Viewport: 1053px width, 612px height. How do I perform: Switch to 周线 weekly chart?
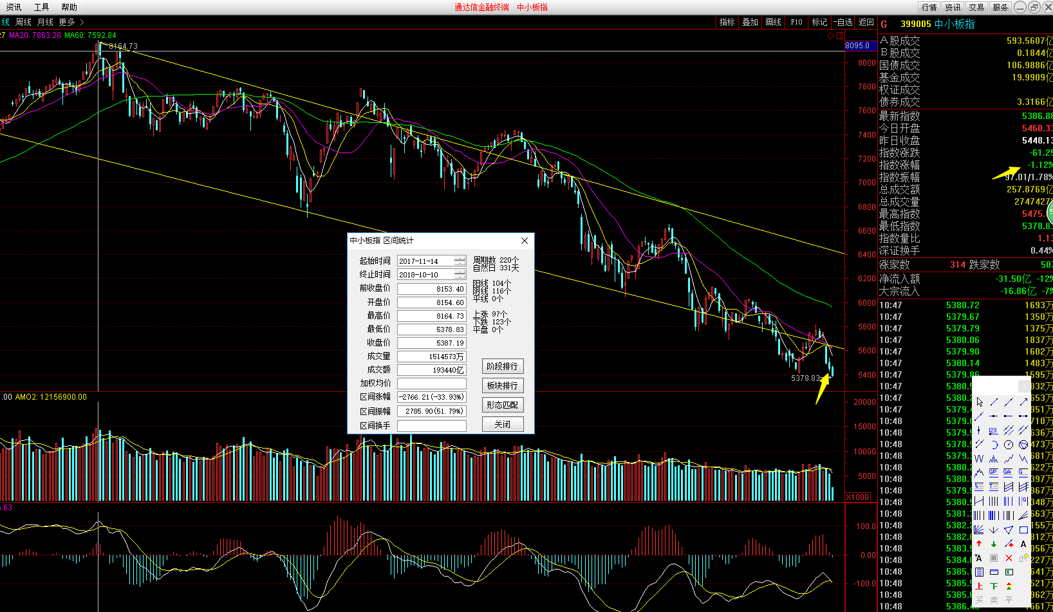(x=23, y=22)
